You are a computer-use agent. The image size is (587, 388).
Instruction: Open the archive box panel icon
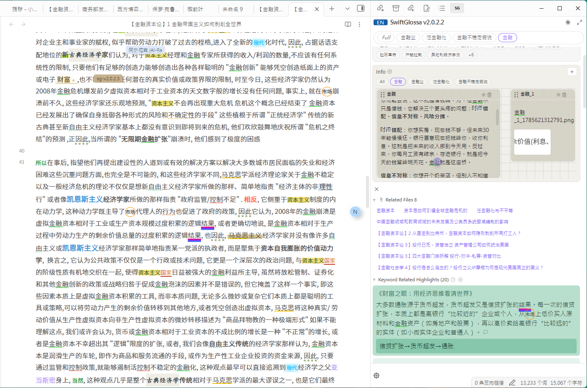click(396, 8)
